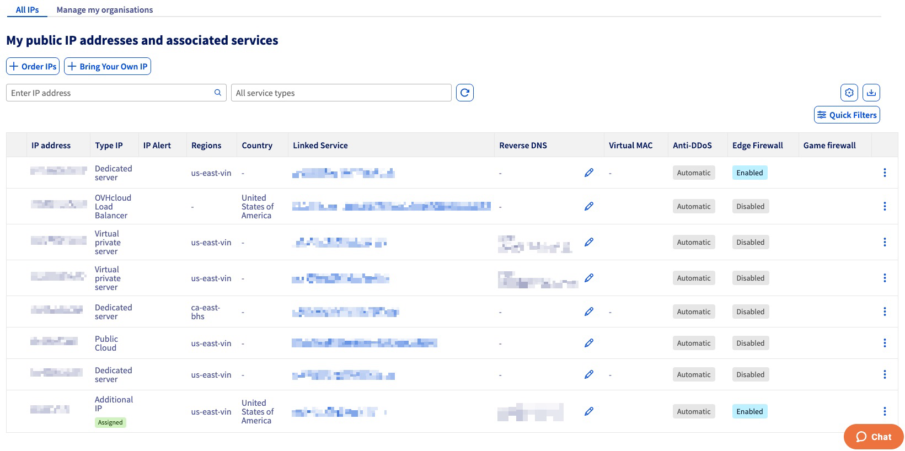Open linked service of OVHcloud Load Balancer row
Viewport: 905px width, 451px height.
[x=391, y=206]
